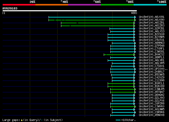Click the cyan scale bar beside =100char.
The height and width of the screenshot is (122, 169).
118,120
